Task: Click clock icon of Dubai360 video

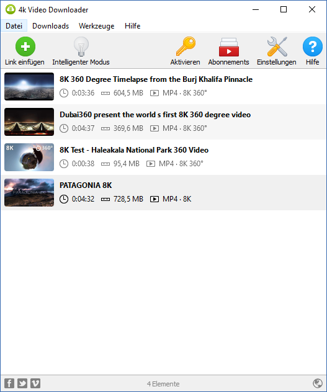Action: [64, 128]
